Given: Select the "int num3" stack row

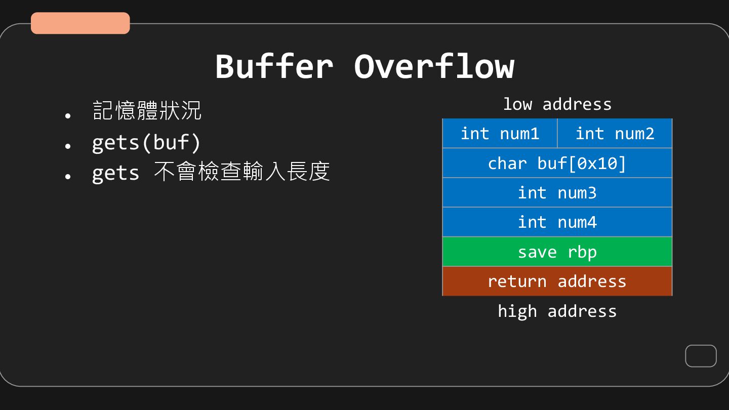Looking at the screenshot, I should [x=557, y=192].
